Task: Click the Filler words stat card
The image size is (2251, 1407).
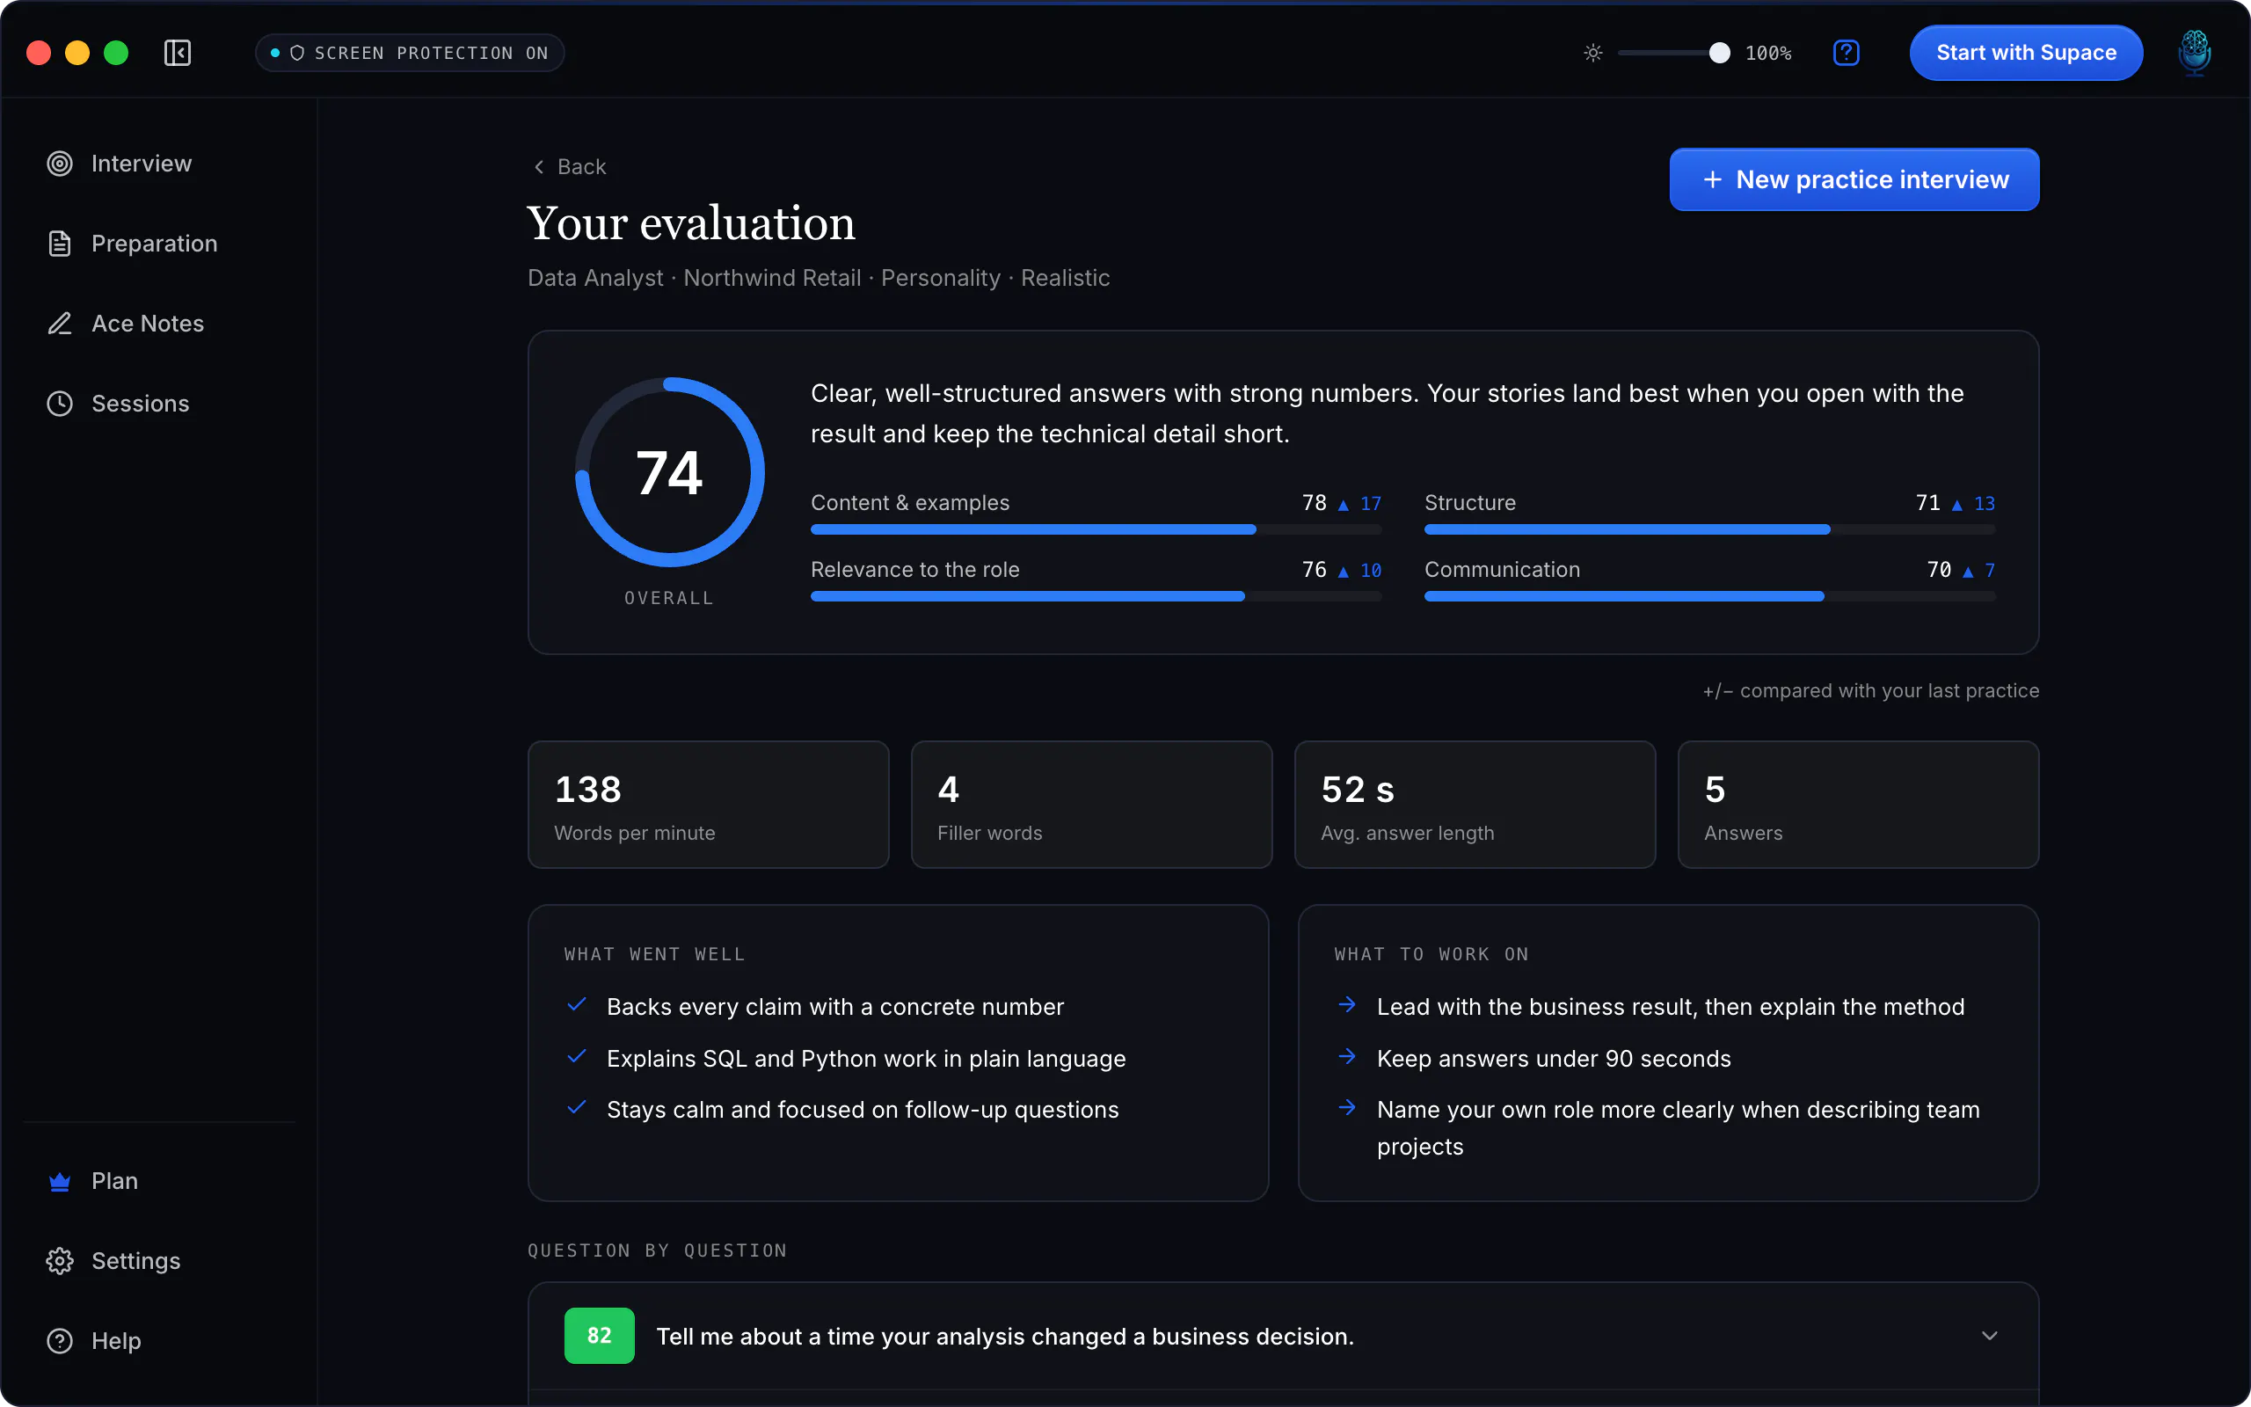Action: 1092,805
